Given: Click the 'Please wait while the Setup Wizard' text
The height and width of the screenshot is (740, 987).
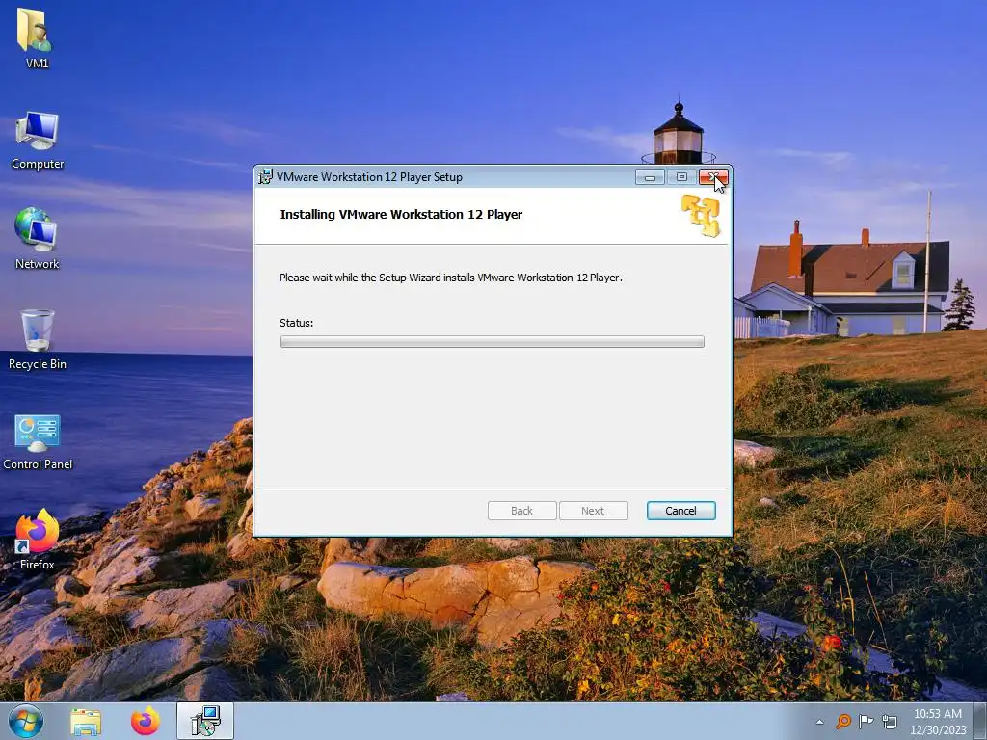Looking at the screenshot, I should click(451, 277).
